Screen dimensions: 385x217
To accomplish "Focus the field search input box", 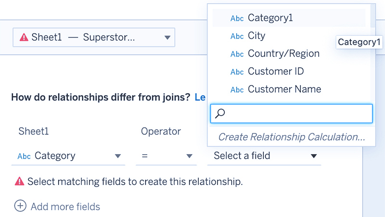I will tap(292, 113).
